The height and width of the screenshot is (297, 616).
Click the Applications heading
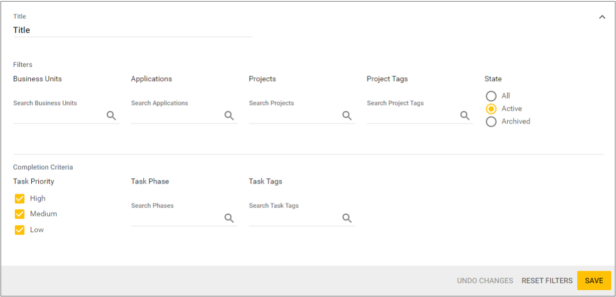click(x=151, y=79)
